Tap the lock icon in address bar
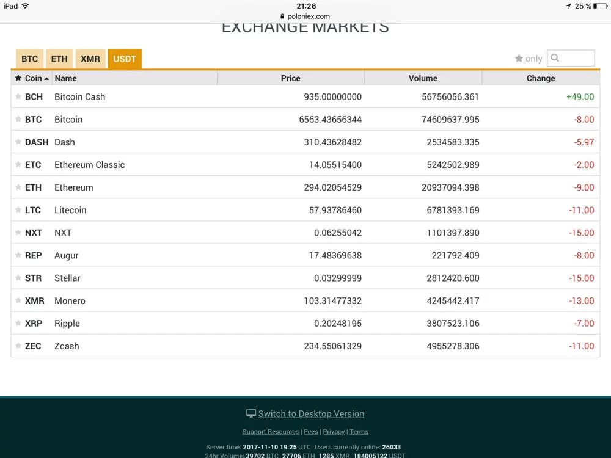Screen dimensions: 611x458 (282, 16)
